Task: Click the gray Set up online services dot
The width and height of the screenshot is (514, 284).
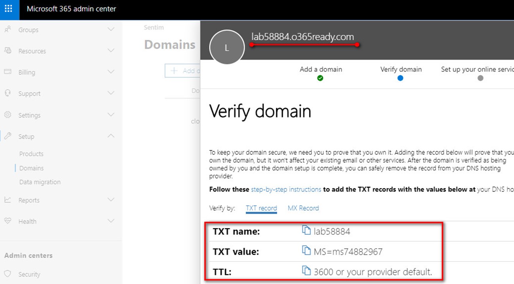Action: pos(480,78)
